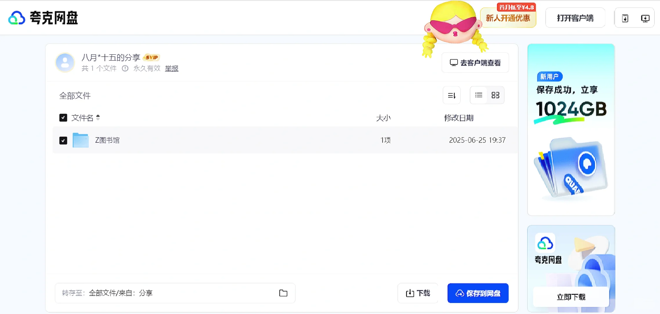660x314 pixels.
Task: Choose save destination folder icon
Action: click(x=283, y=293)
